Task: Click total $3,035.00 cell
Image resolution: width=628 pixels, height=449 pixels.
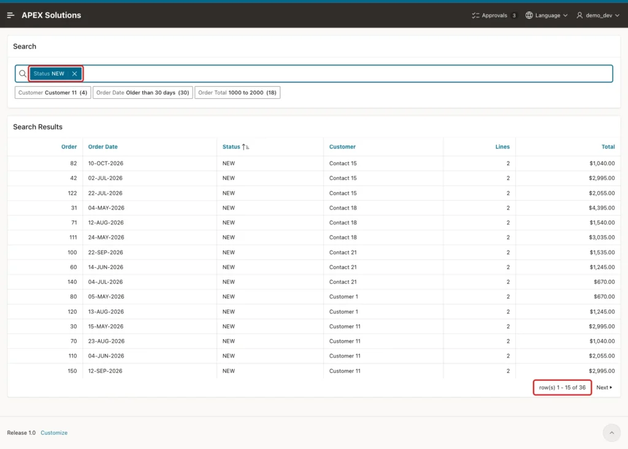Action: coord(602,238)
